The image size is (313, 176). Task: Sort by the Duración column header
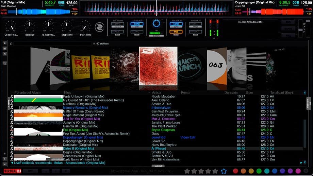pos(231,93)
